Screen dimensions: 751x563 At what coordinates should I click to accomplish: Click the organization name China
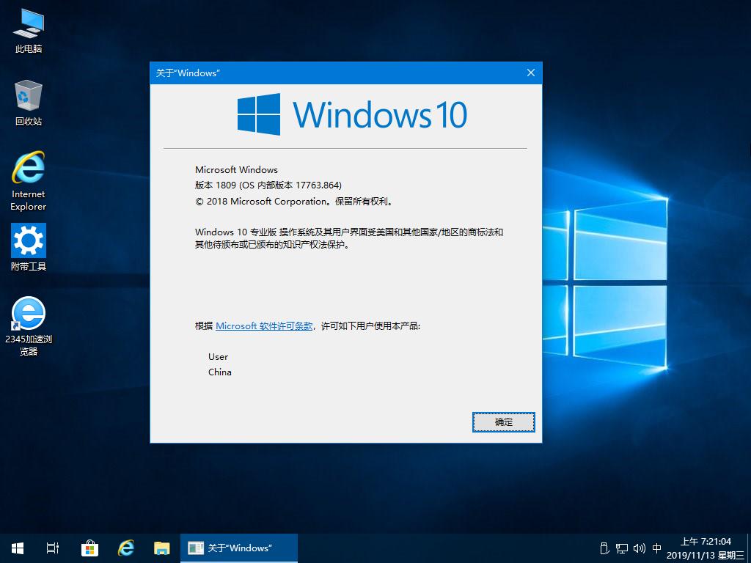[x=220, y=372]
